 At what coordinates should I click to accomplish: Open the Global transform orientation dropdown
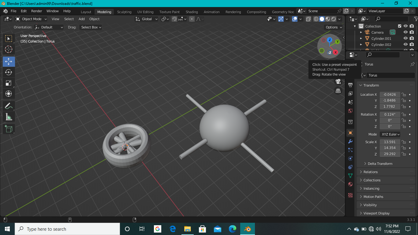click(147, 19)
